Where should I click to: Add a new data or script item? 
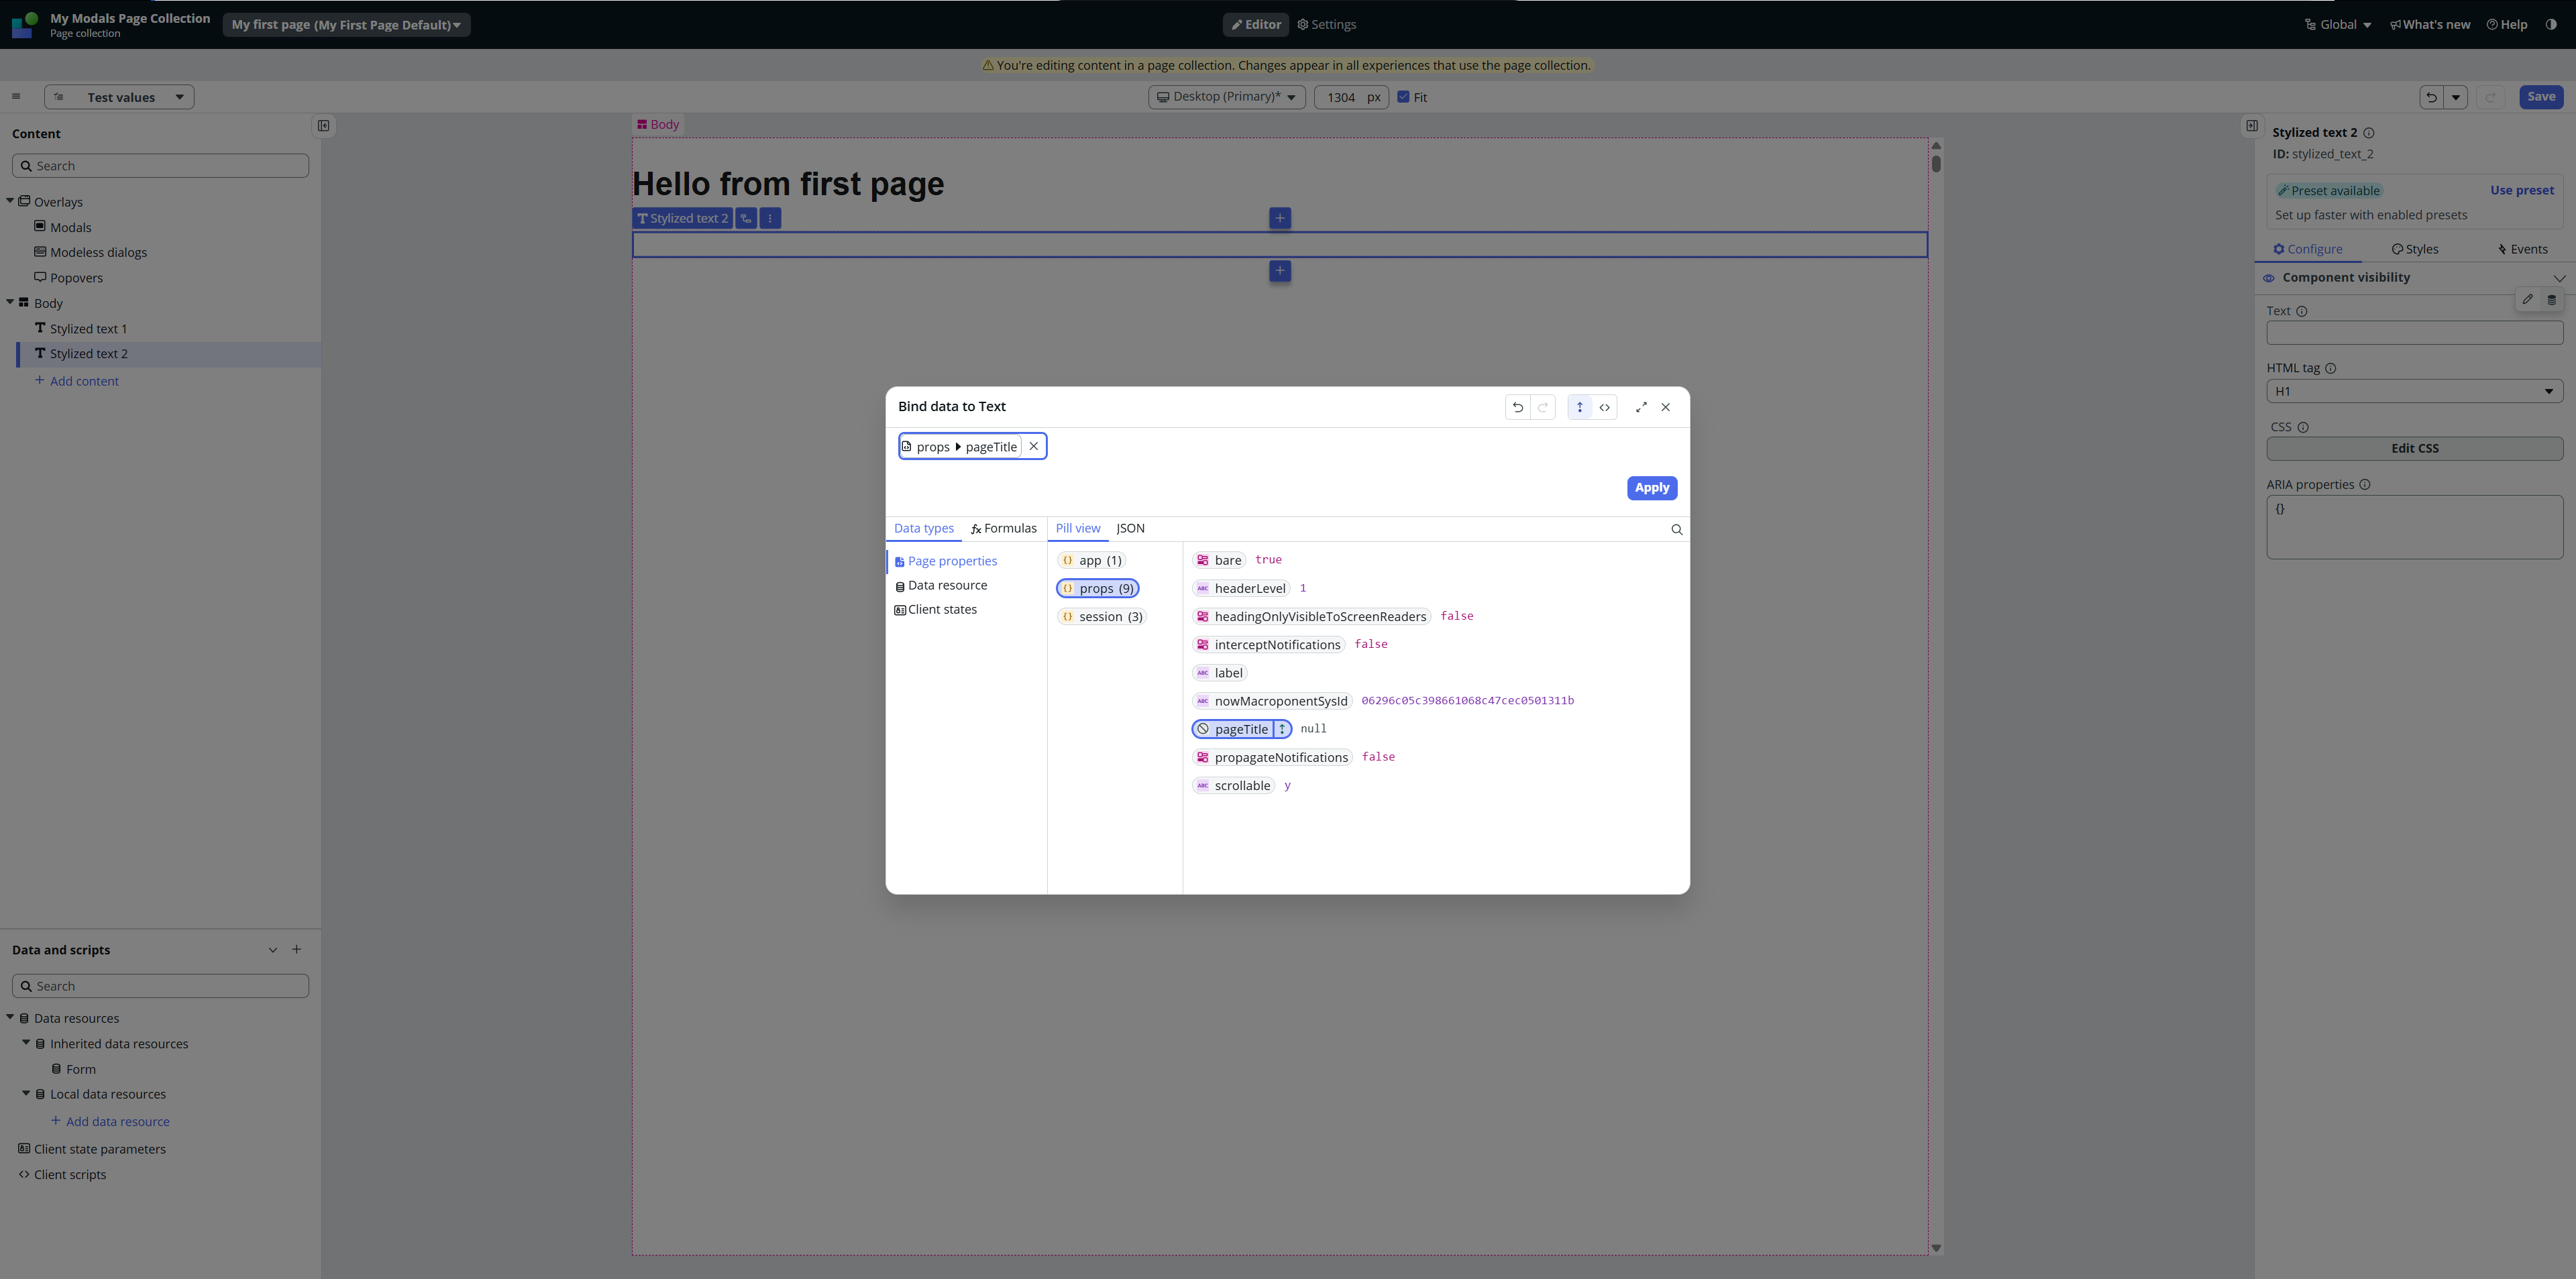(296, 950)
